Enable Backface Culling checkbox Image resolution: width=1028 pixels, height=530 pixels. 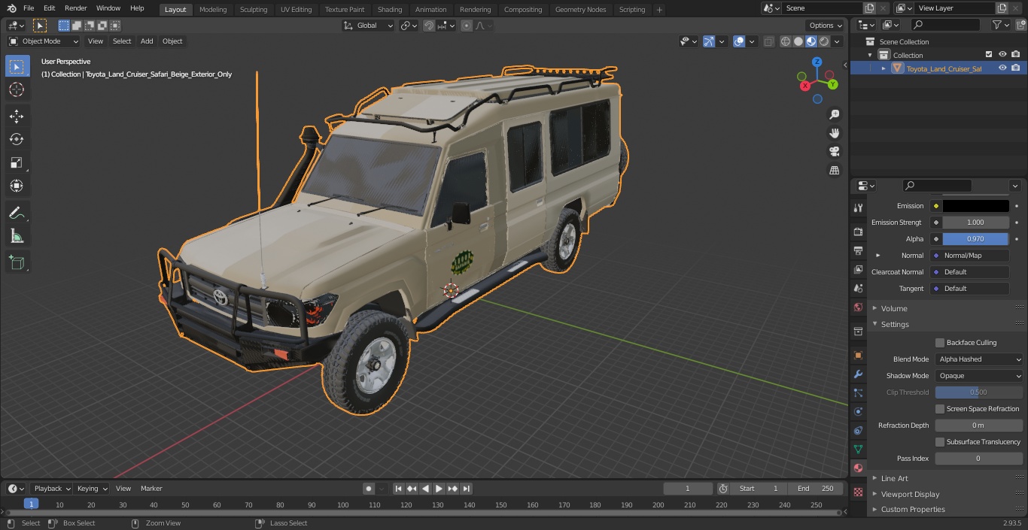point(940,343)
